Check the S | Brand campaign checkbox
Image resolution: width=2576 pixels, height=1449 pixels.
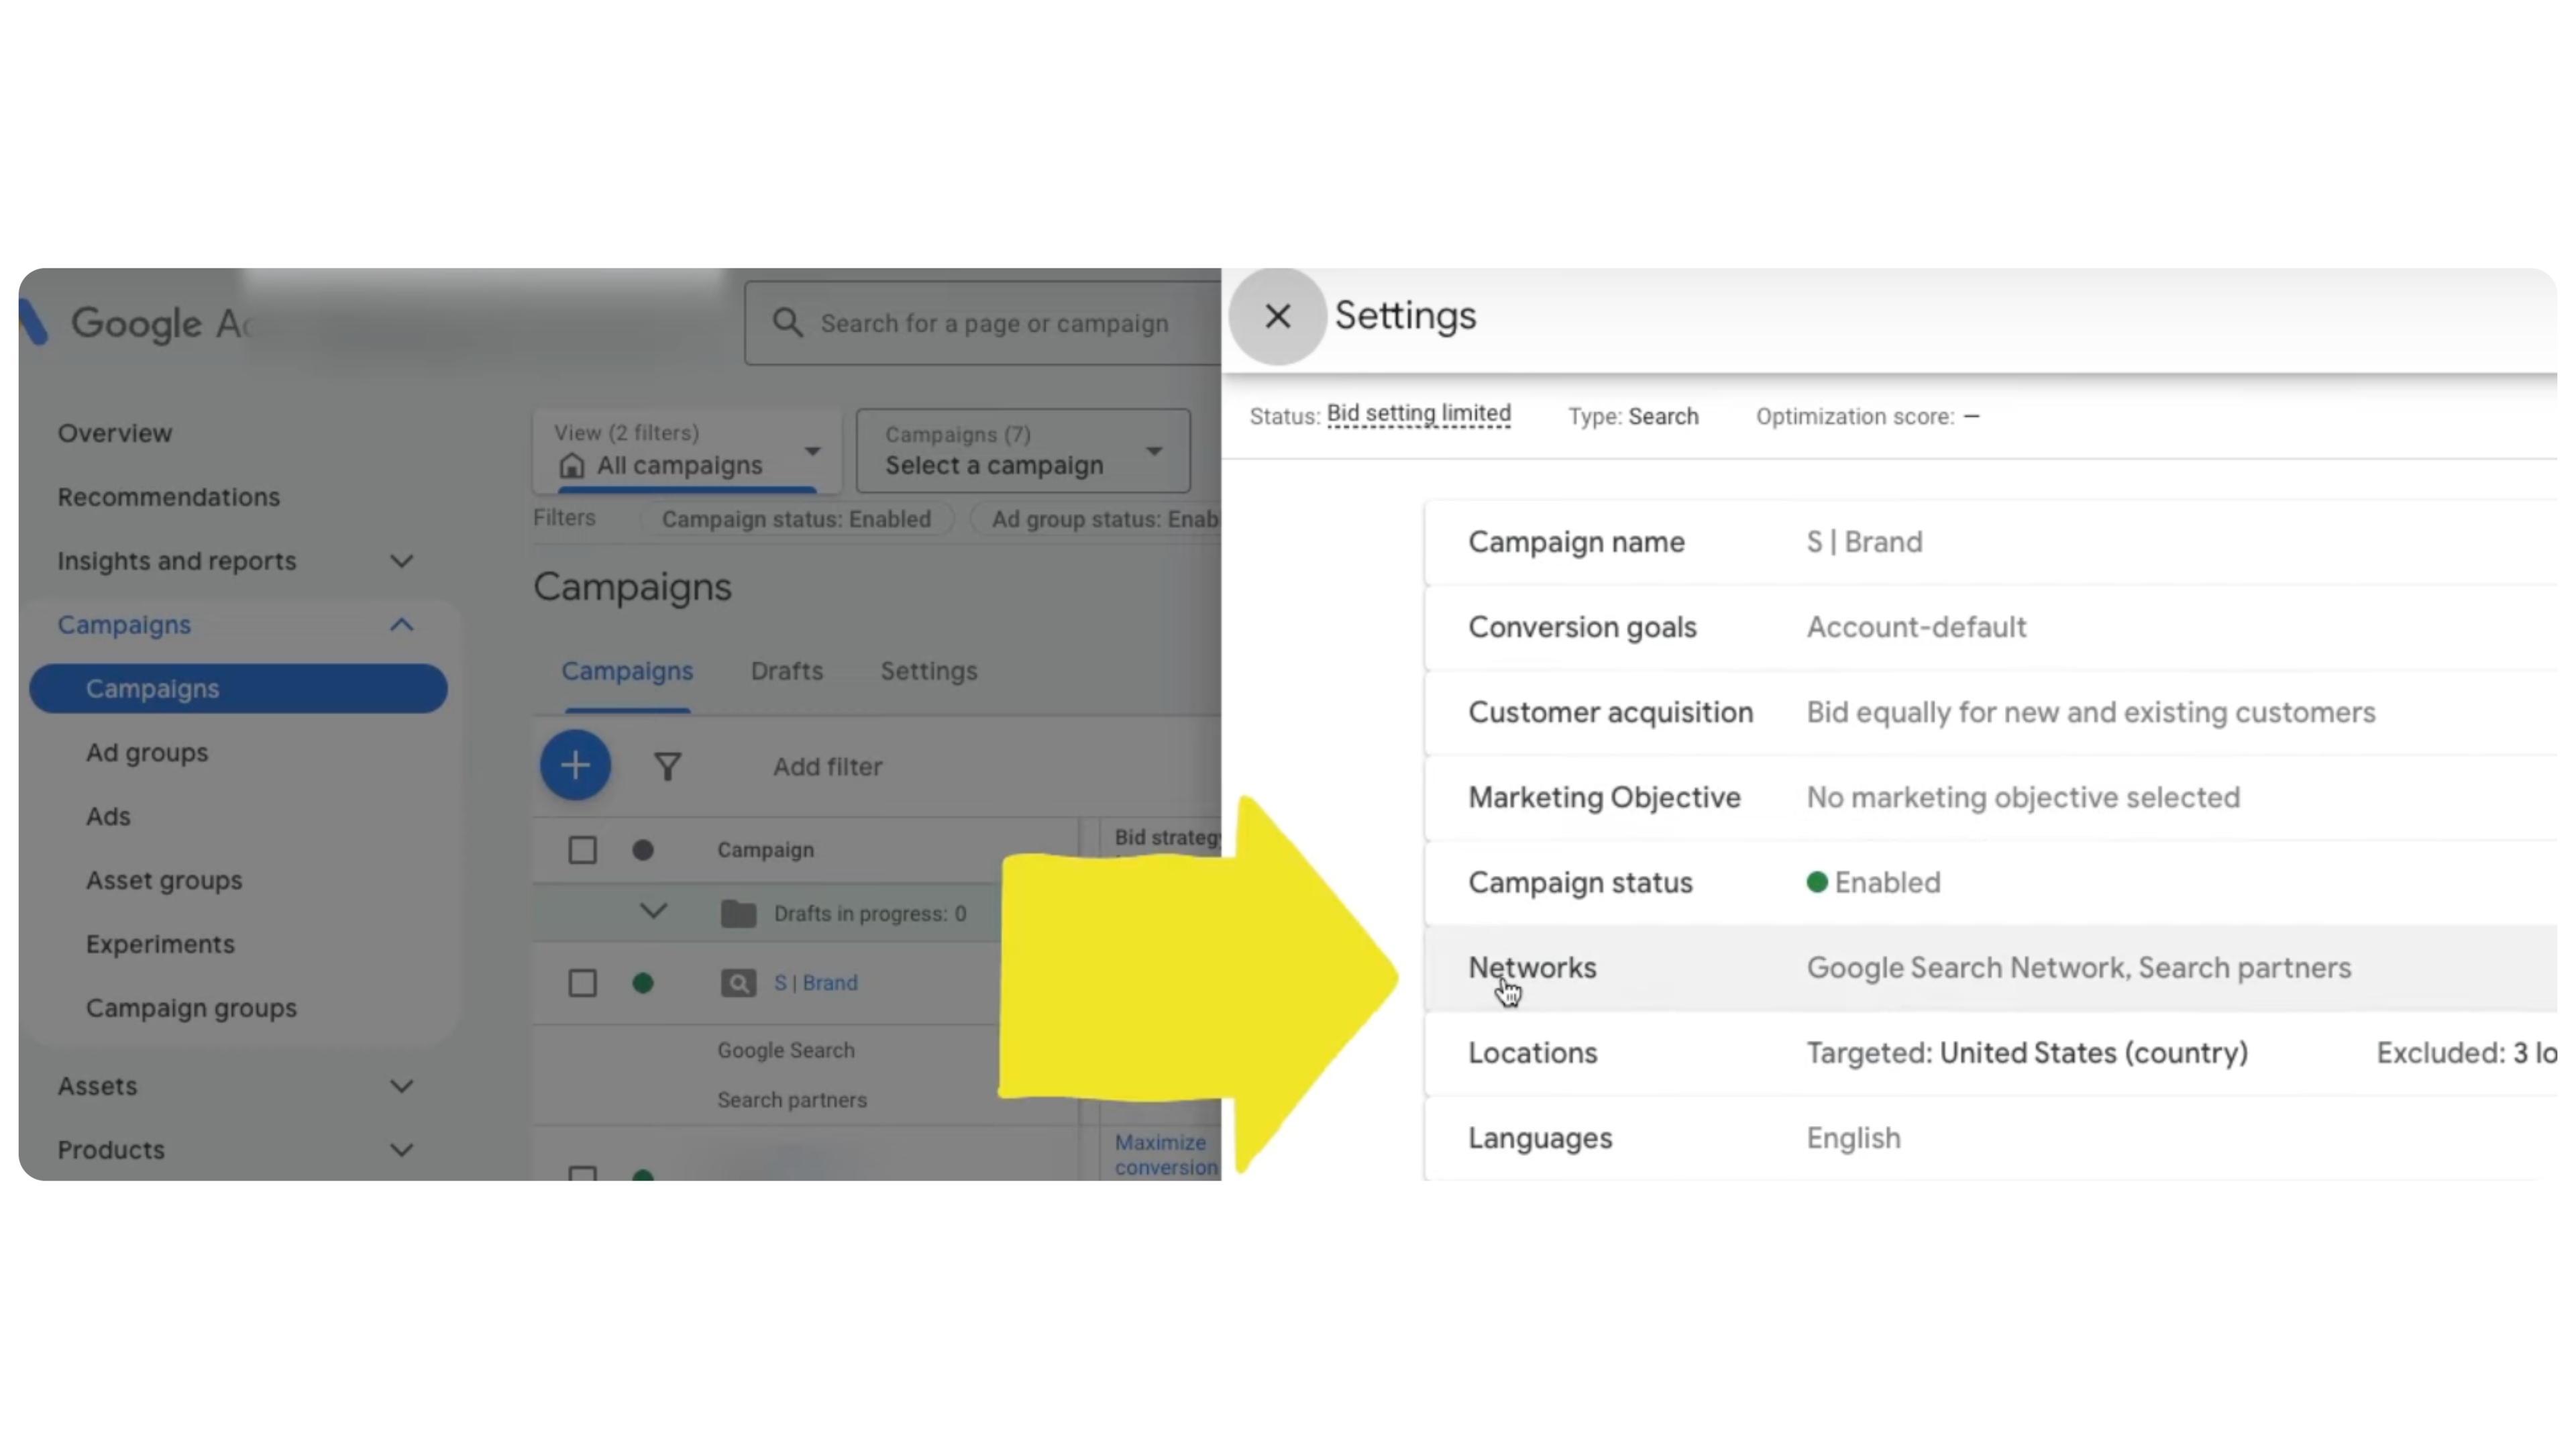[x=582, y=983]
